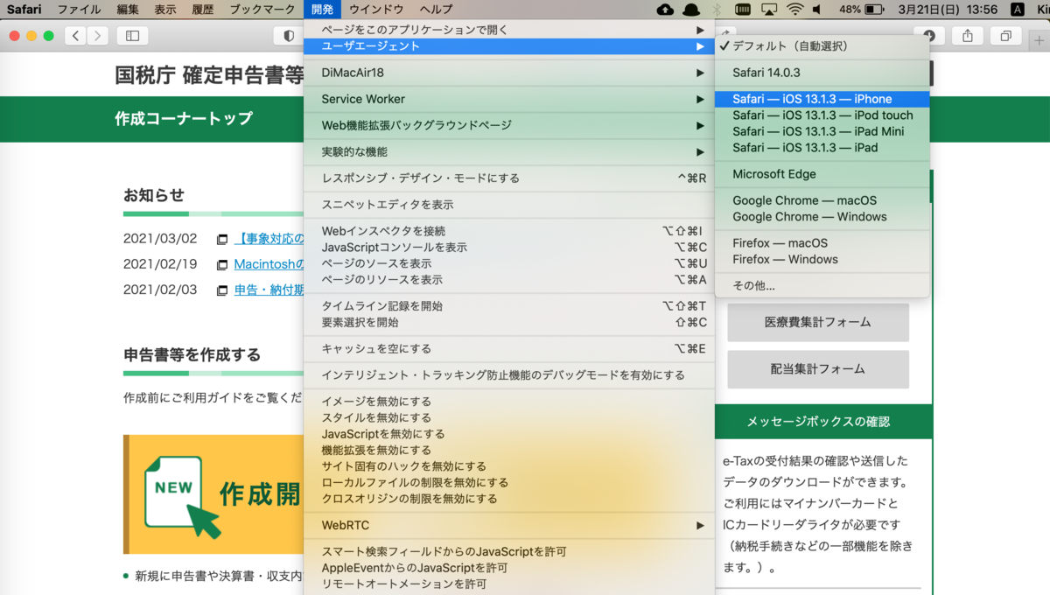The width and height of the screenshot is (1050, 595).
Task: Toggle the Safari sidebar button
Action: click(x=132, y=36)
